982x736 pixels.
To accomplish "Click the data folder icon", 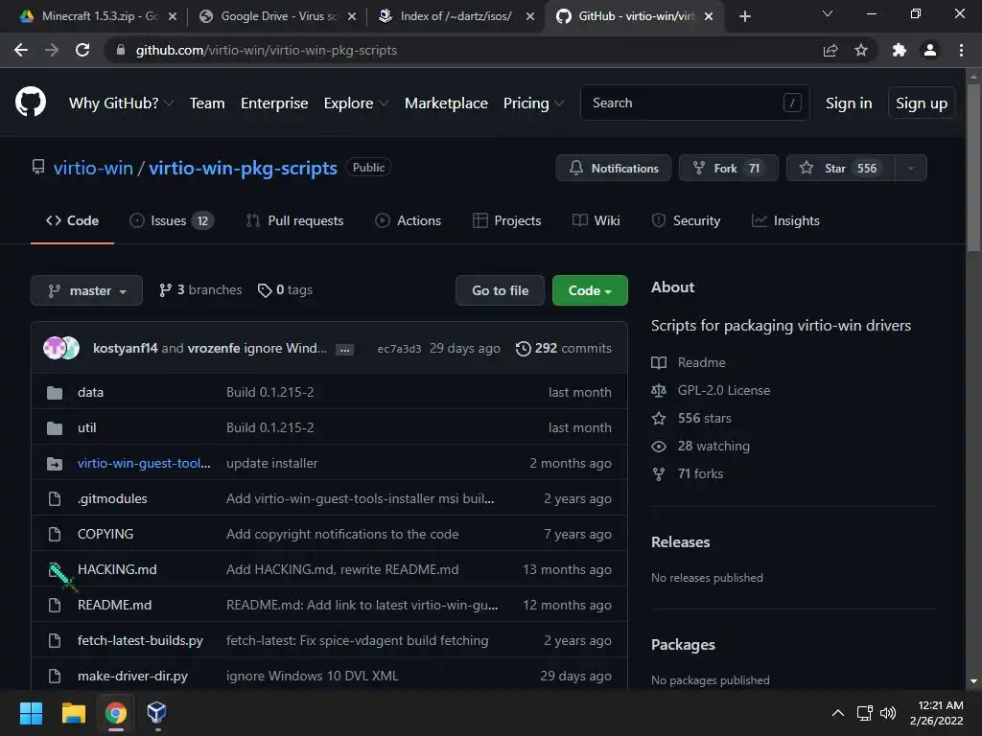I will tap(55, 392).
